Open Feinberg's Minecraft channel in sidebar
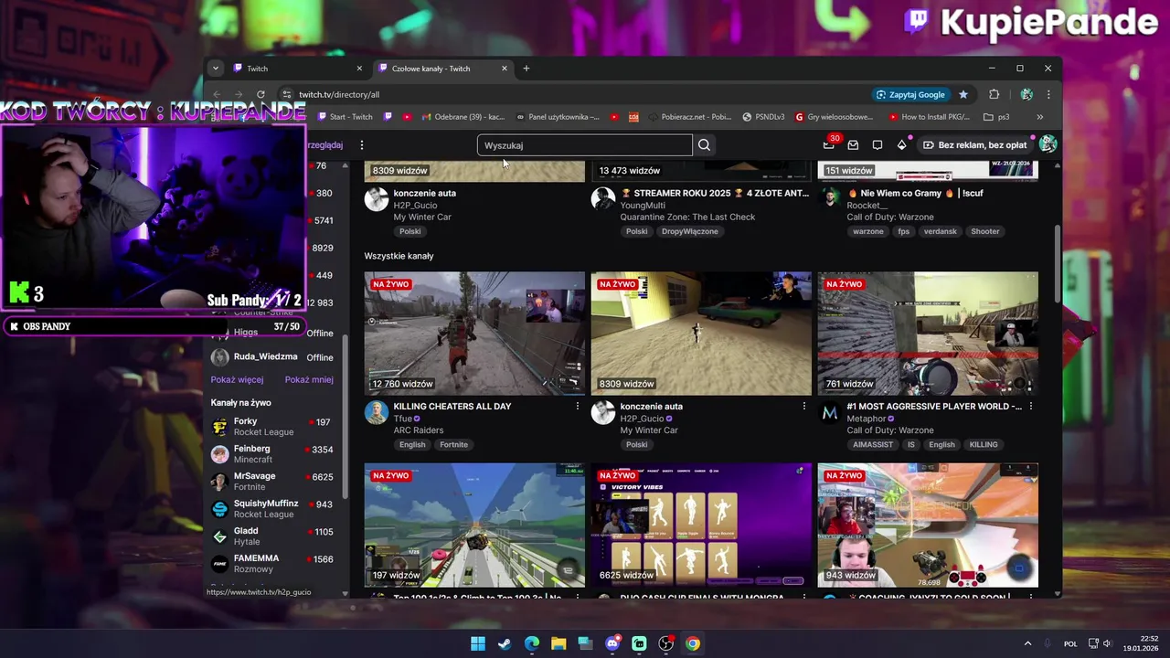 [272, 454]
